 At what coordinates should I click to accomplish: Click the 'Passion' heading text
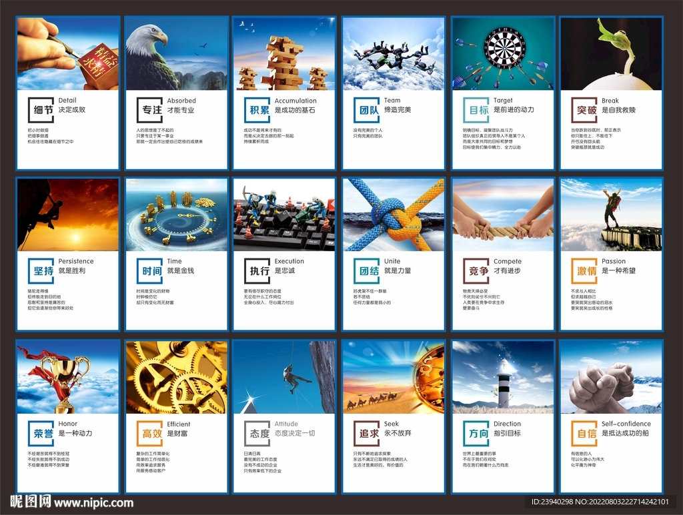click(x=614, y=261)
